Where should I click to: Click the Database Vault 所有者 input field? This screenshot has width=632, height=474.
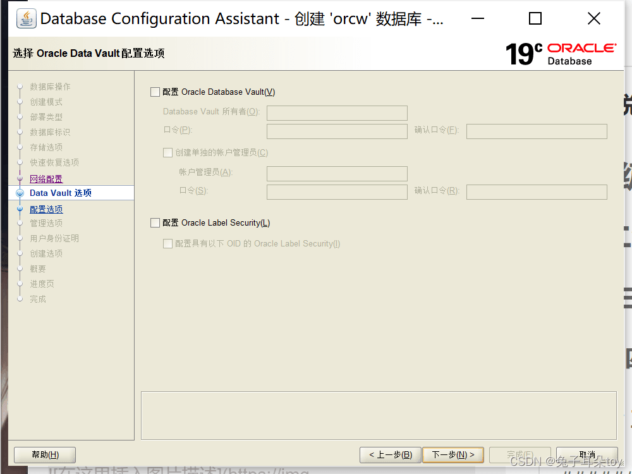337,113
